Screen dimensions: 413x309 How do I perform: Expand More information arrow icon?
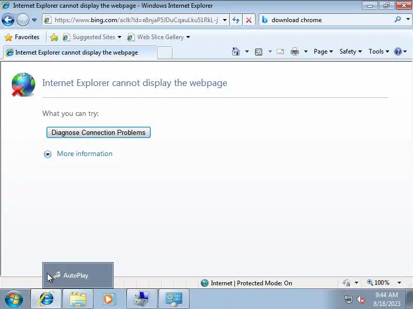[x=47, y=154]
